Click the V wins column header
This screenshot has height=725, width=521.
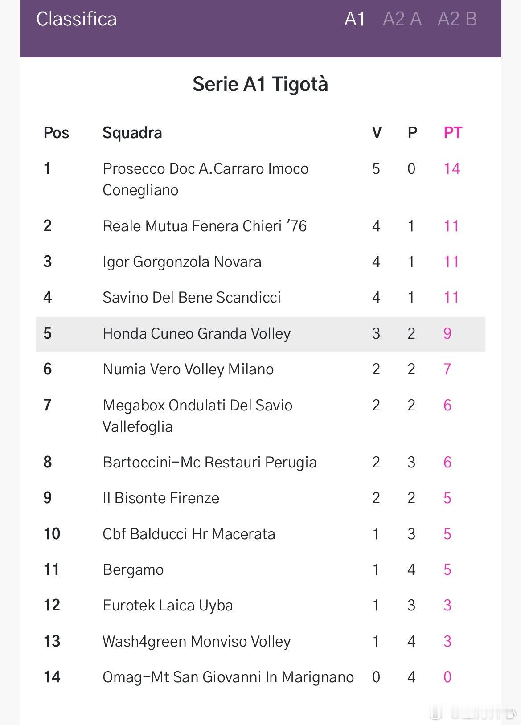(x=377, y=133)
